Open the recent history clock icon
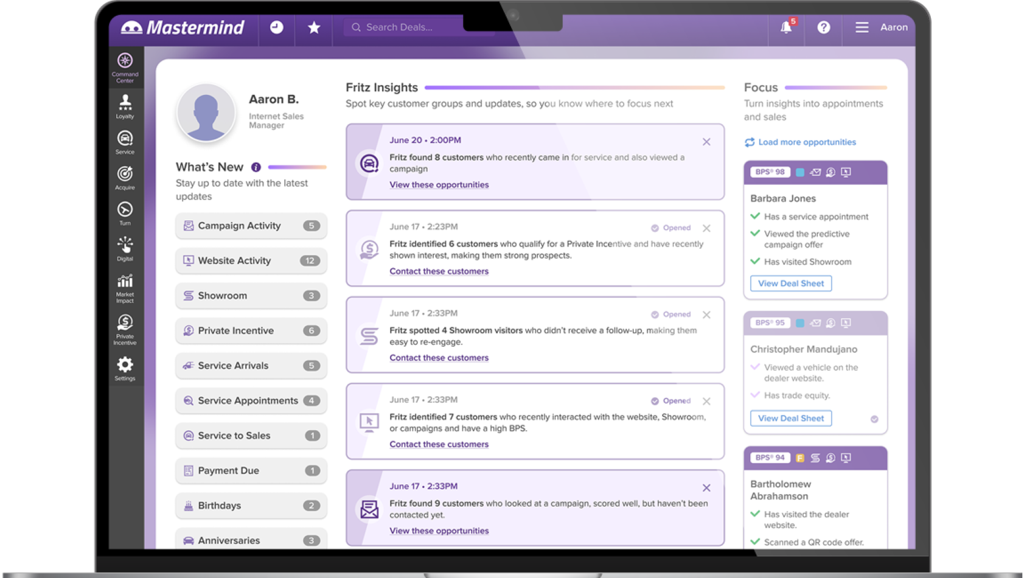 coord(276,27)
